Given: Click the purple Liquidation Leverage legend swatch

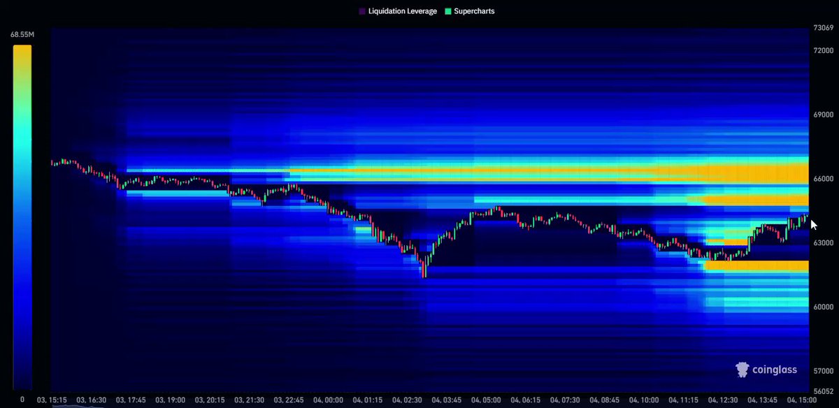Looking at the screenshot, I should 361,11.
